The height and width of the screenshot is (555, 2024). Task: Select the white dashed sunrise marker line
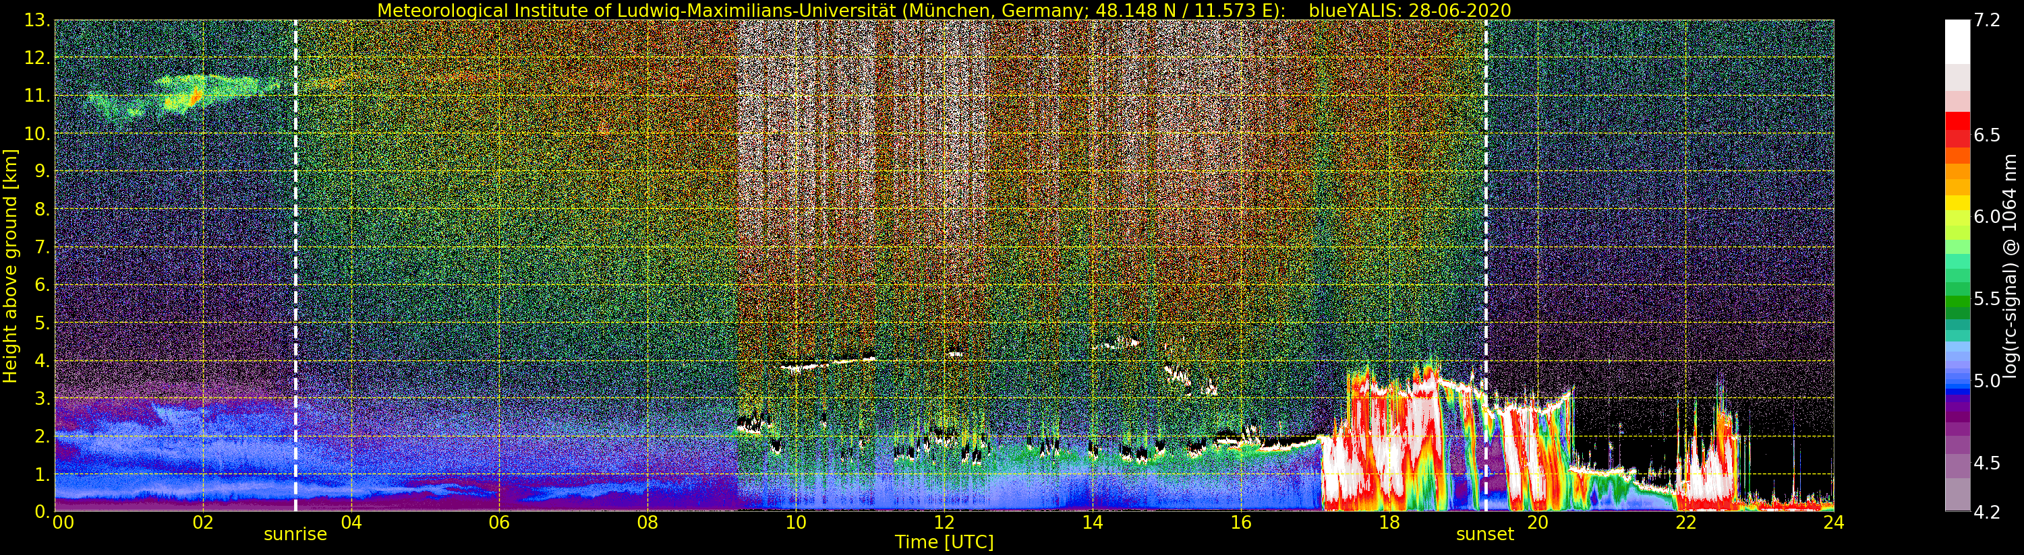coord(295,266)
